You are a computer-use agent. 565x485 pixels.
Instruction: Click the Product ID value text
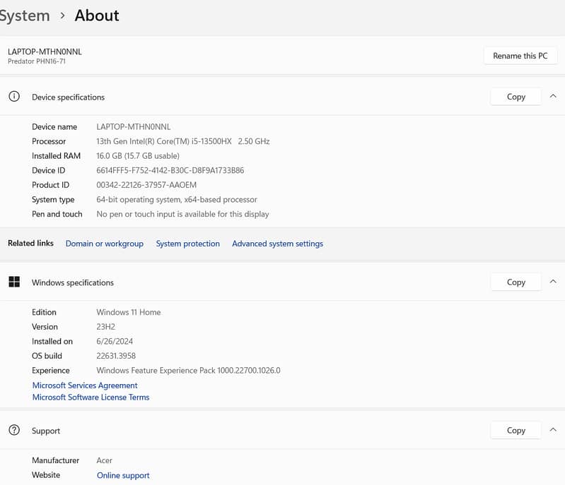coord(146,185)
